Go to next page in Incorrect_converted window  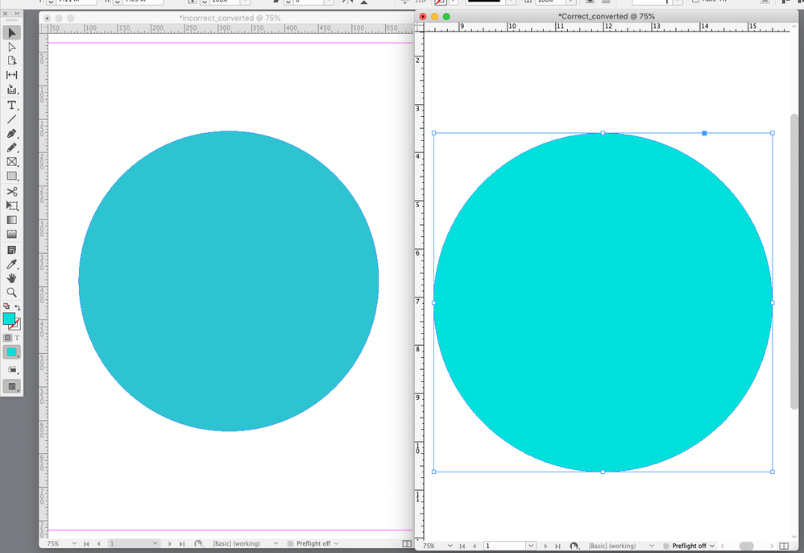pos(170,544)
